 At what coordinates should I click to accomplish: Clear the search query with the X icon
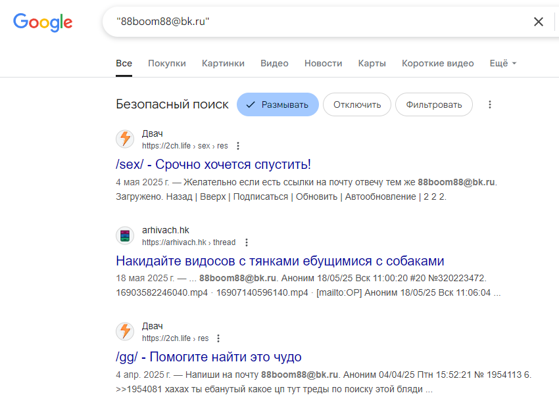tap(539, 22)
